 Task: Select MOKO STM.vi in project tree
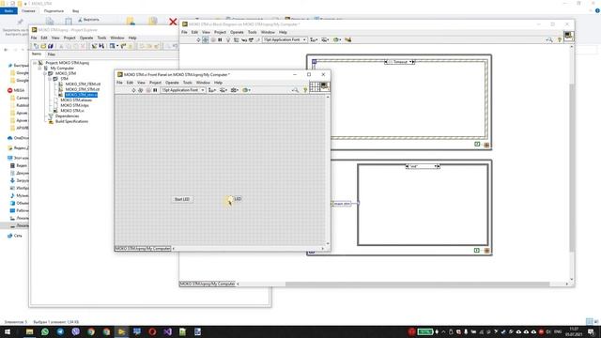point(72,111)
